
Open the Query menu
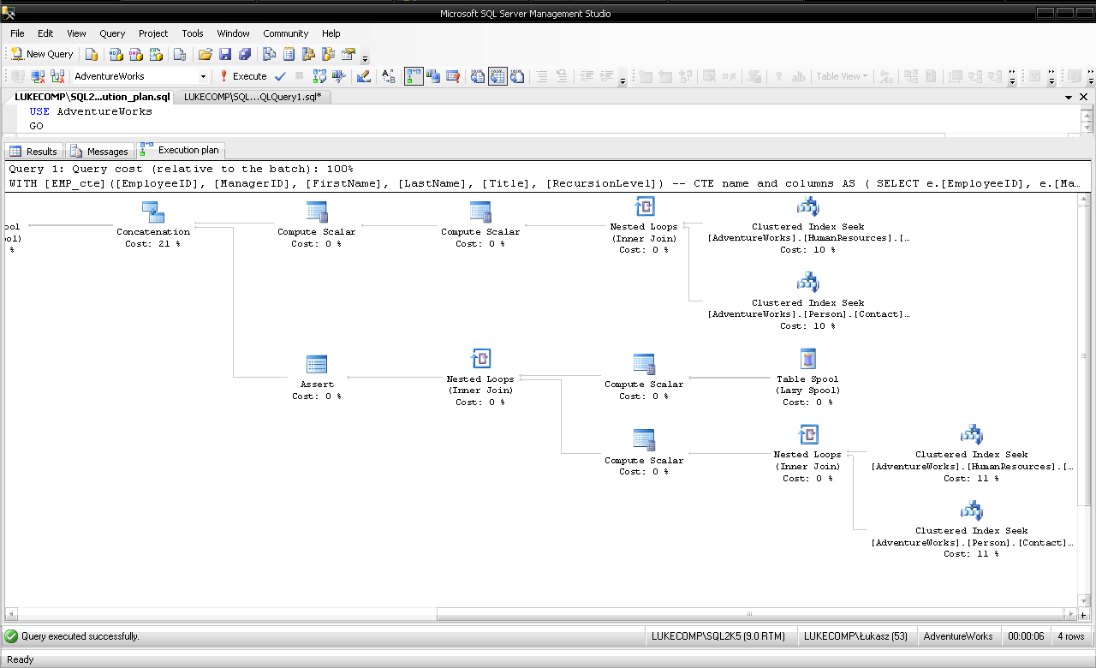pyautogui.click(x=112, y=33)
